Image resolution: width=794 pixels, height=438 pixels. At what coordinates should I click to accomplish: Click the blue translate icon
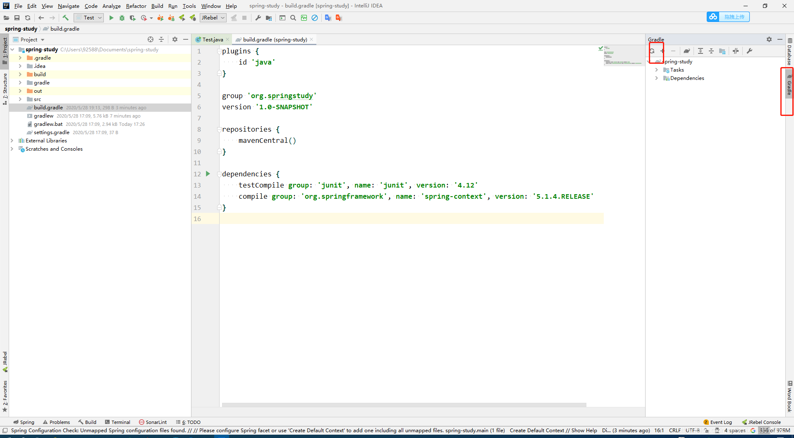click(x=328, y=18)
